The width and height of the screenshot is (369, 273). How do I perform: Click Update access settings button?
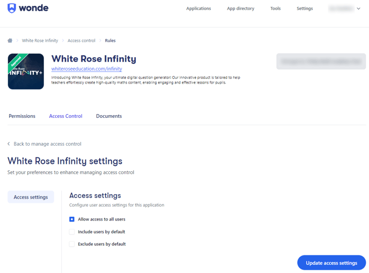pos(331,263)
